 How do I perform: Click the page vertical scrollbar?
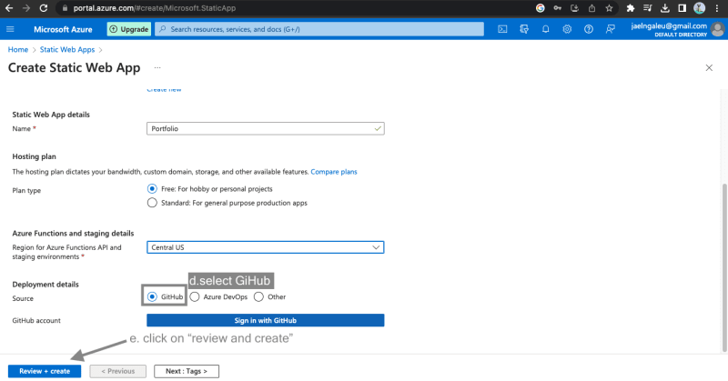tap(724, 267)
